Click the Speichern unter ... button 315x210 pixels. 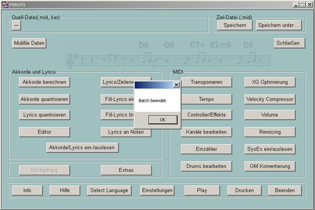(279, 25)
